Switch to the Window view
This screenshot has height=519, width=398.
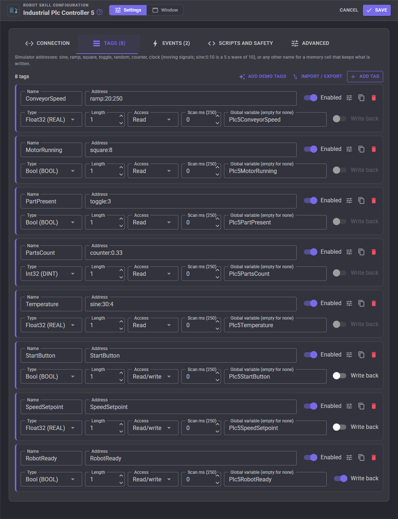(165, 10)
